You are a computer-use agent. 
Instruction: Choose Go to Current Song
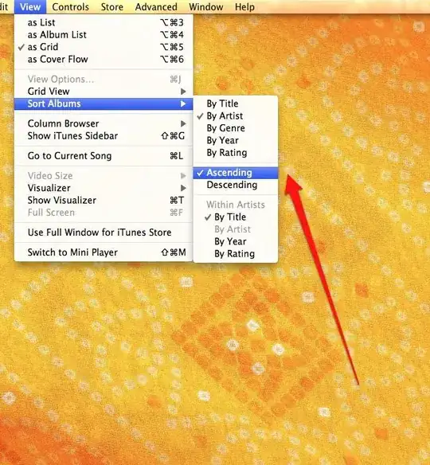click(x=104, y=156)
